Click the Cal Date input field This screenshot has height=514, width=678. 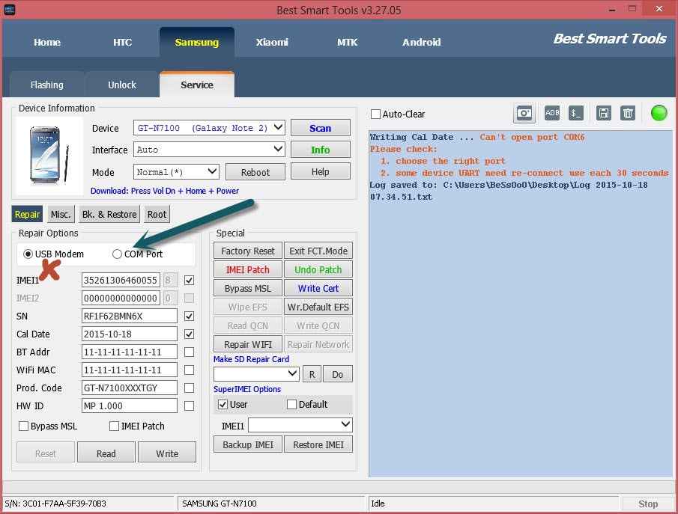tap(130, 334)
